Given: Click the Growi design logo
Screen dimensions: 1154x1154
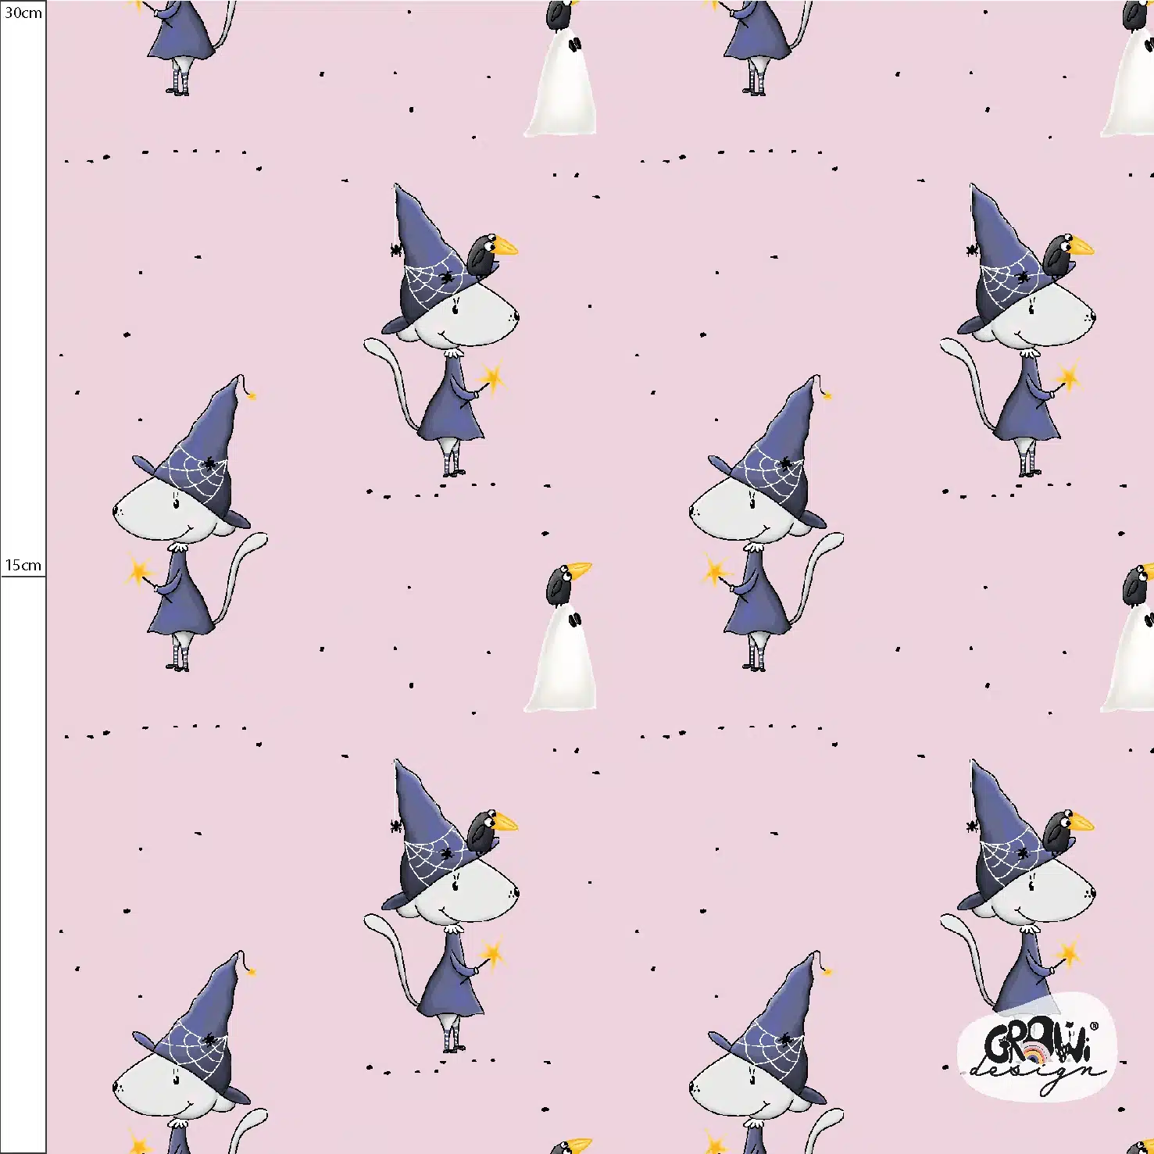Looking at the screenshot, I should click(x=1036, y=1047).
